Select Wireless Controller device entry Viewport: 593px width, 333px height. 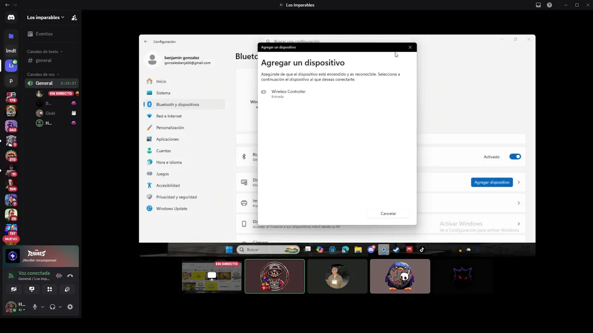[x=337, y=93]
